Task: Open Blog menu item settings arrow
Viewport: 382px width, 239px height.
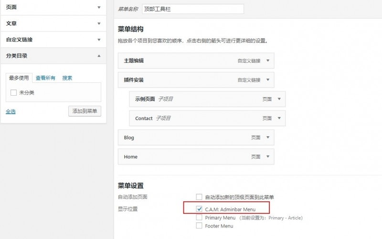Action: (x=268, y=138)
